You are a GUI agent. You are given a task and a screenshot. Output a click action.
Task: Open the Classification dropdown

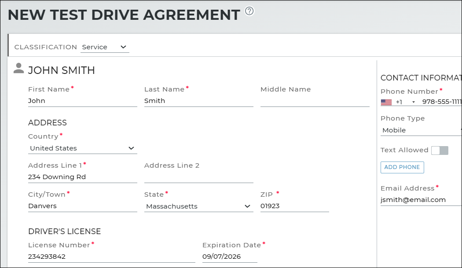[105, 47]
